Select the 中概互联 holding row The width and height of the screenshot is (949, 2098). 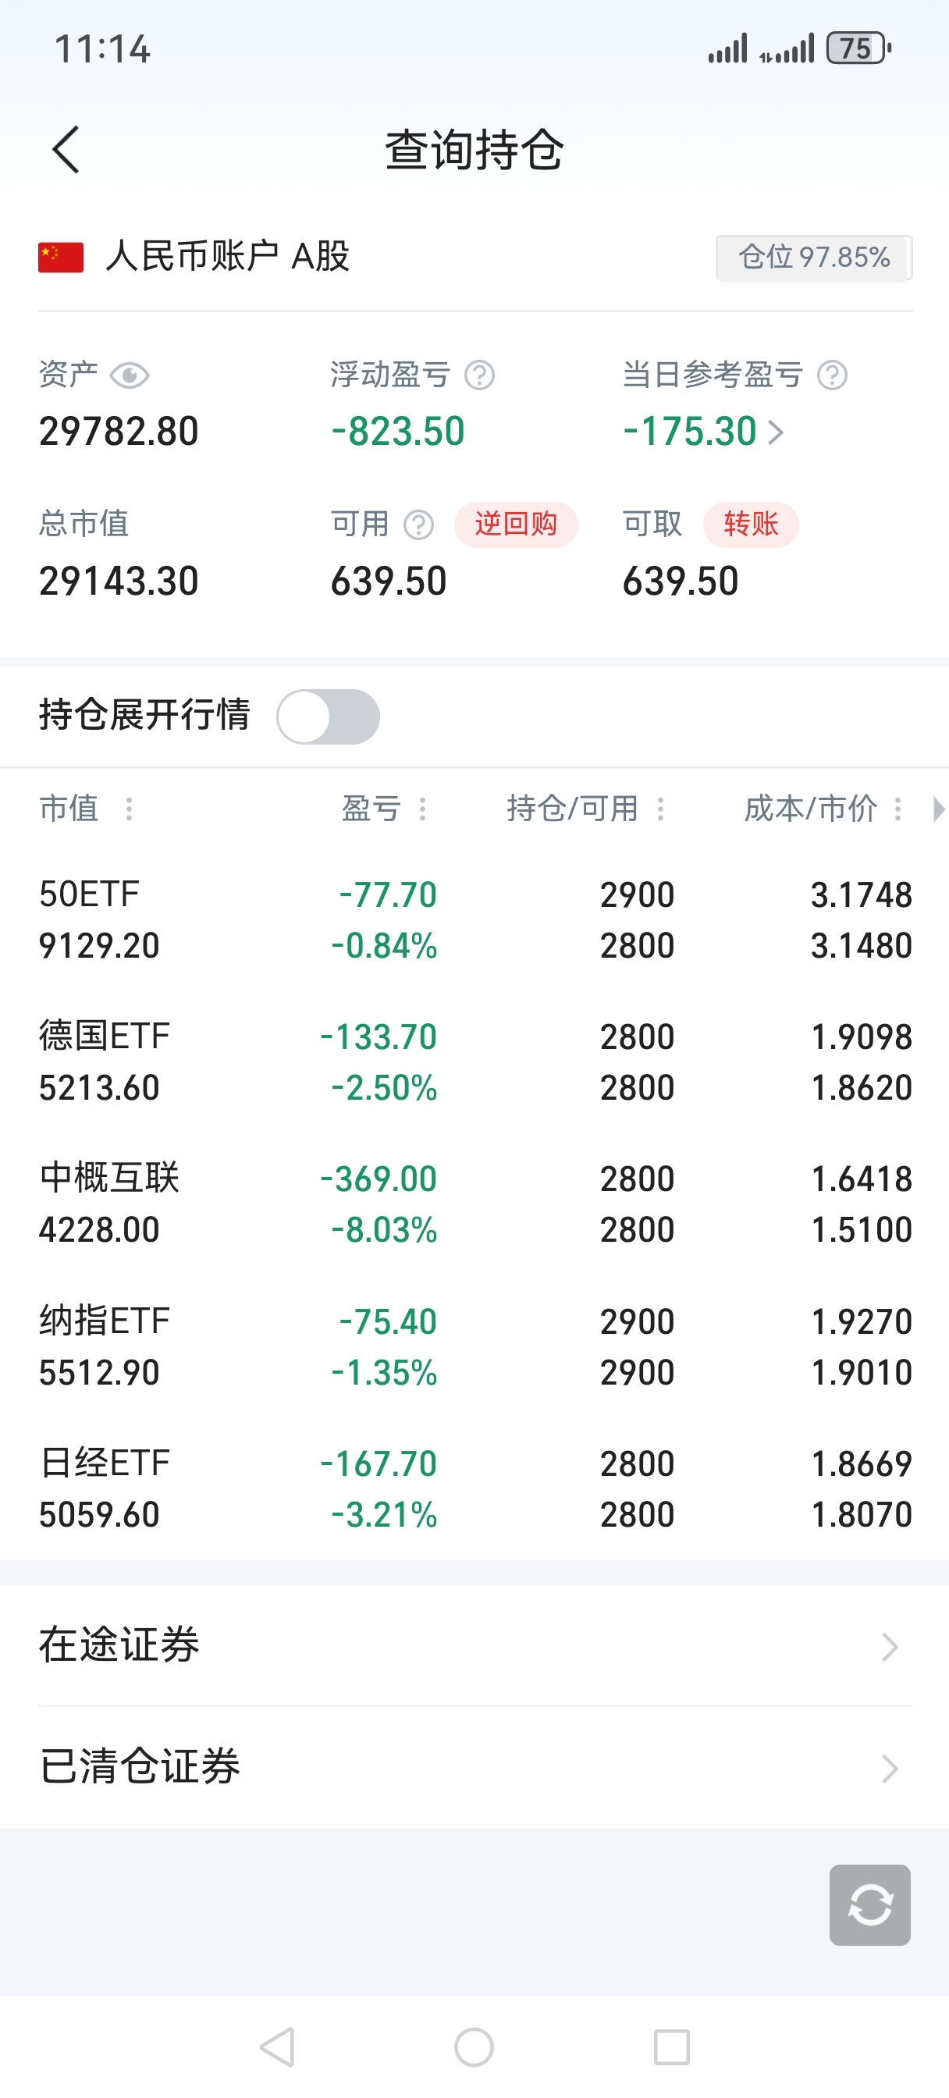click(x=474, y=1204)
